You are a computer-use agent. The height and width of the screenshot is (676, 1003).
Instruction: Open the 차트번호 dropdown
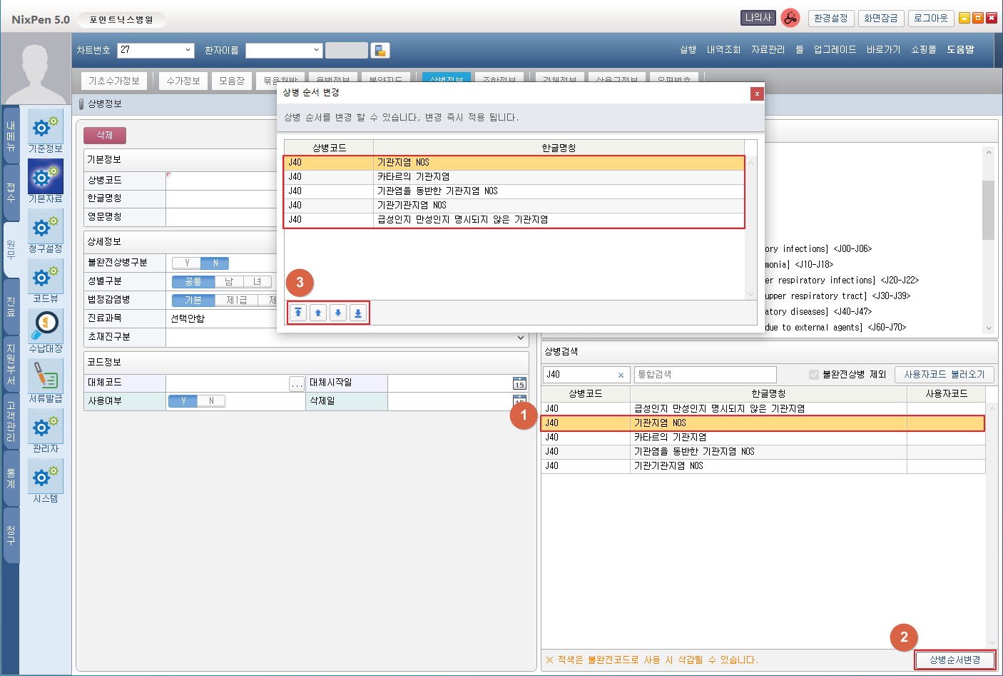188,50
